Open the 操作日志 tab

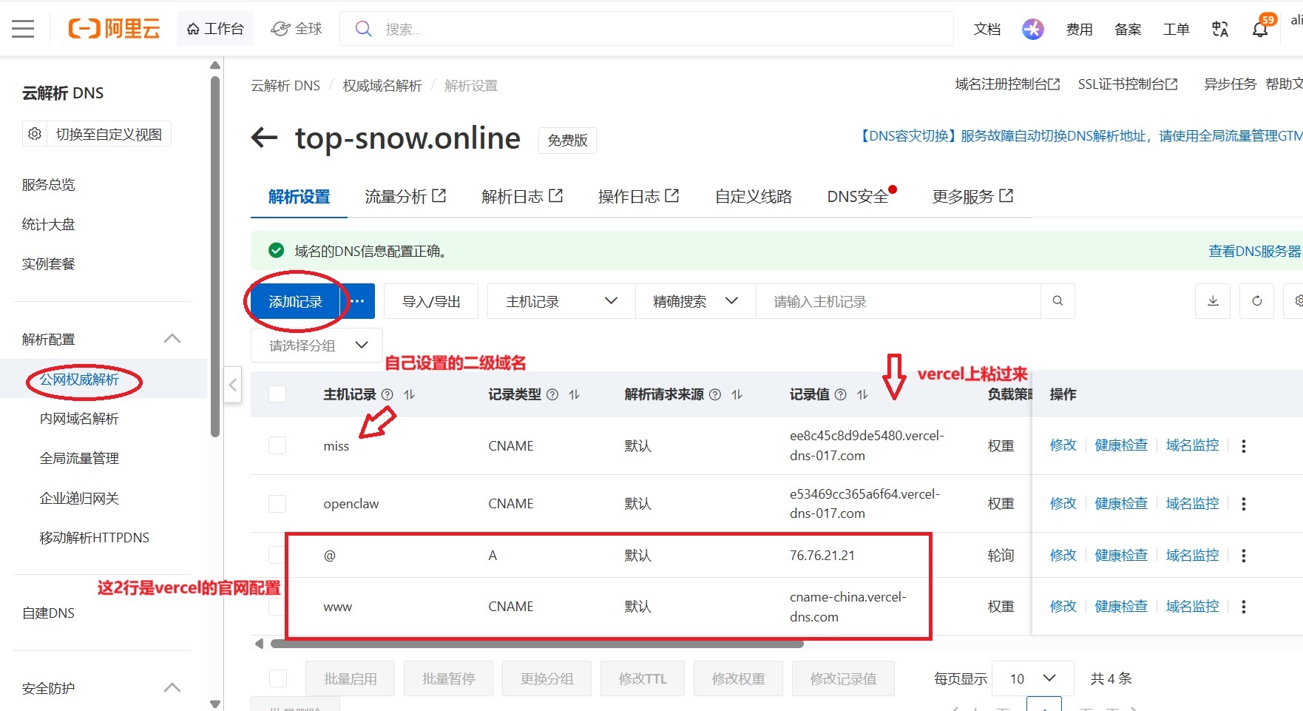(638, 197)
